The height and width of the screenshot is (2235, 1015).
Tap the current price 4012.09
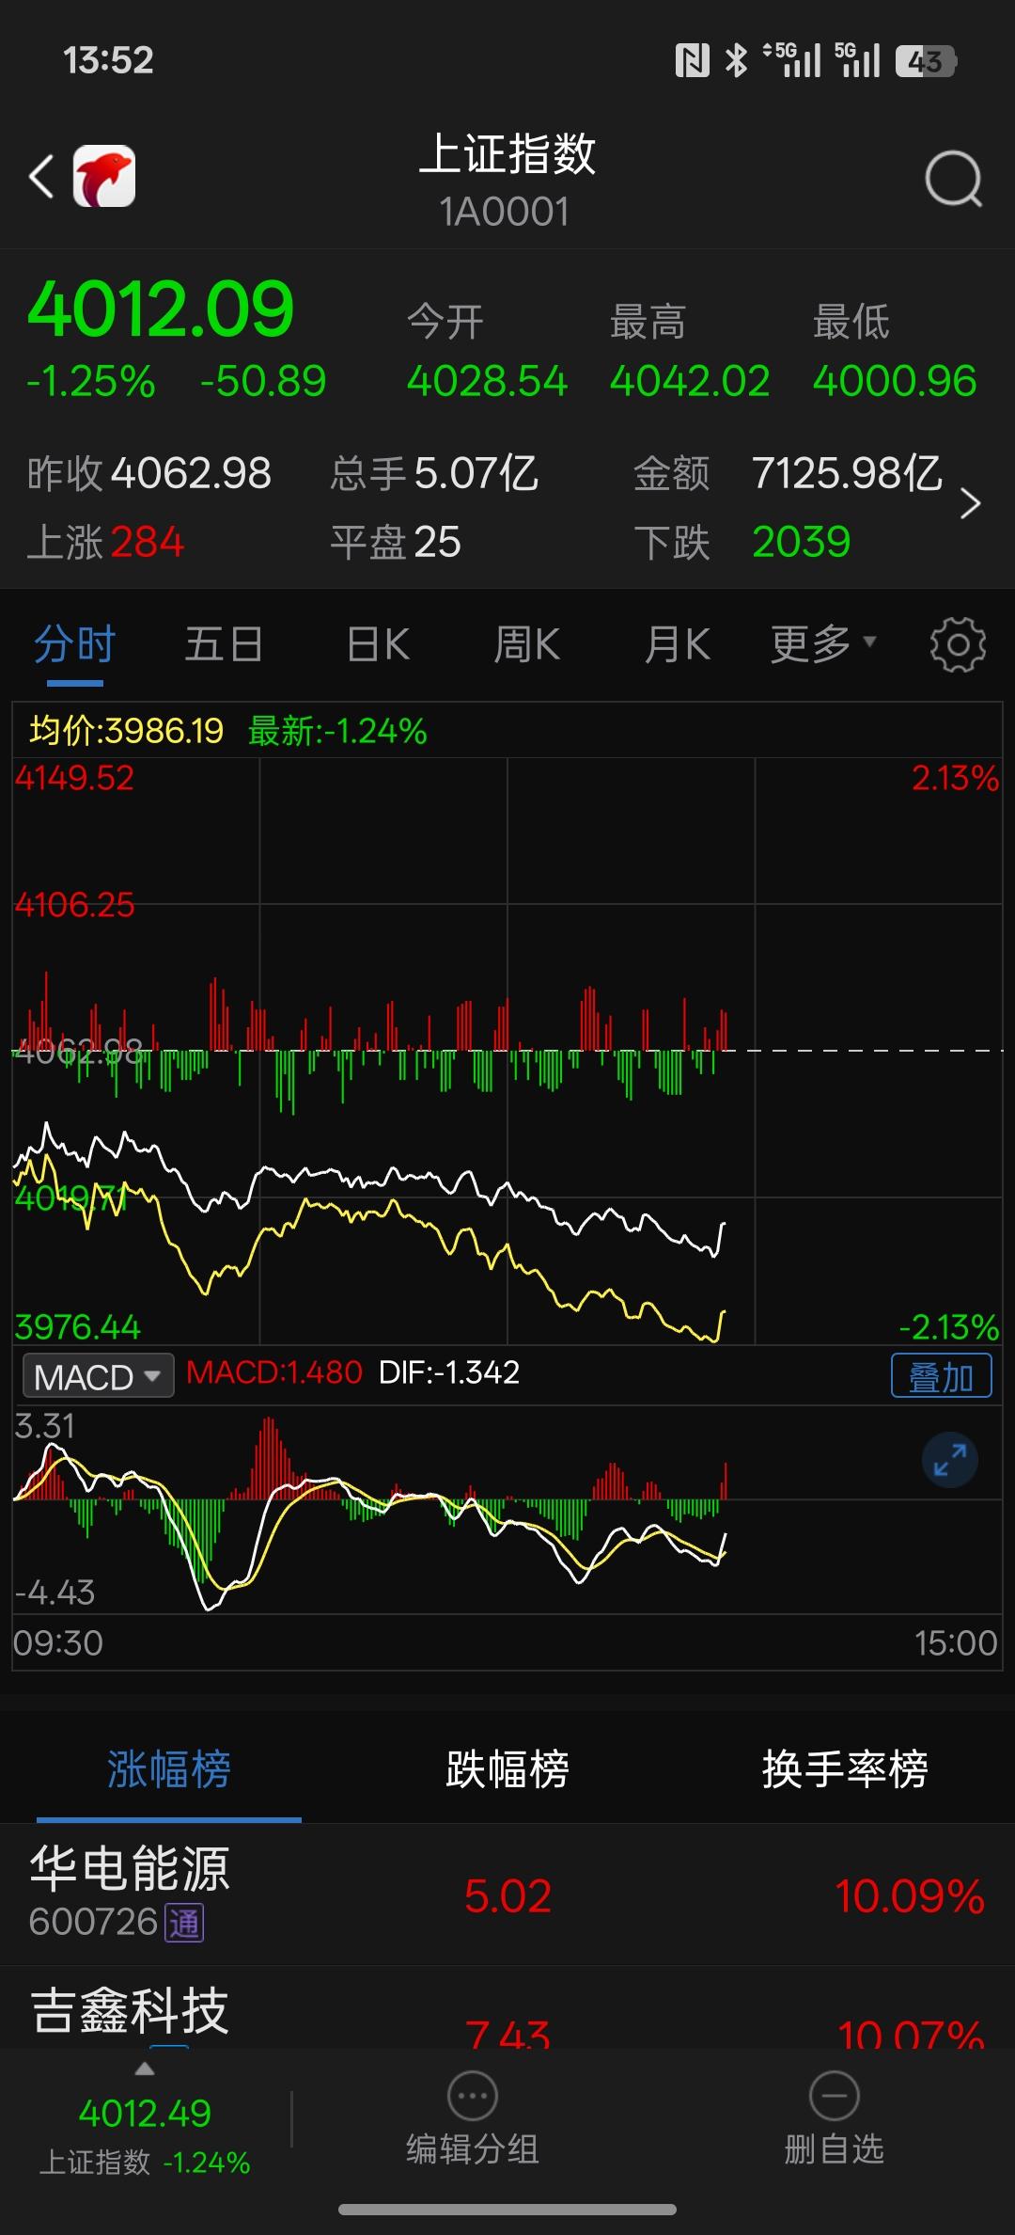(x=161, y=309)
